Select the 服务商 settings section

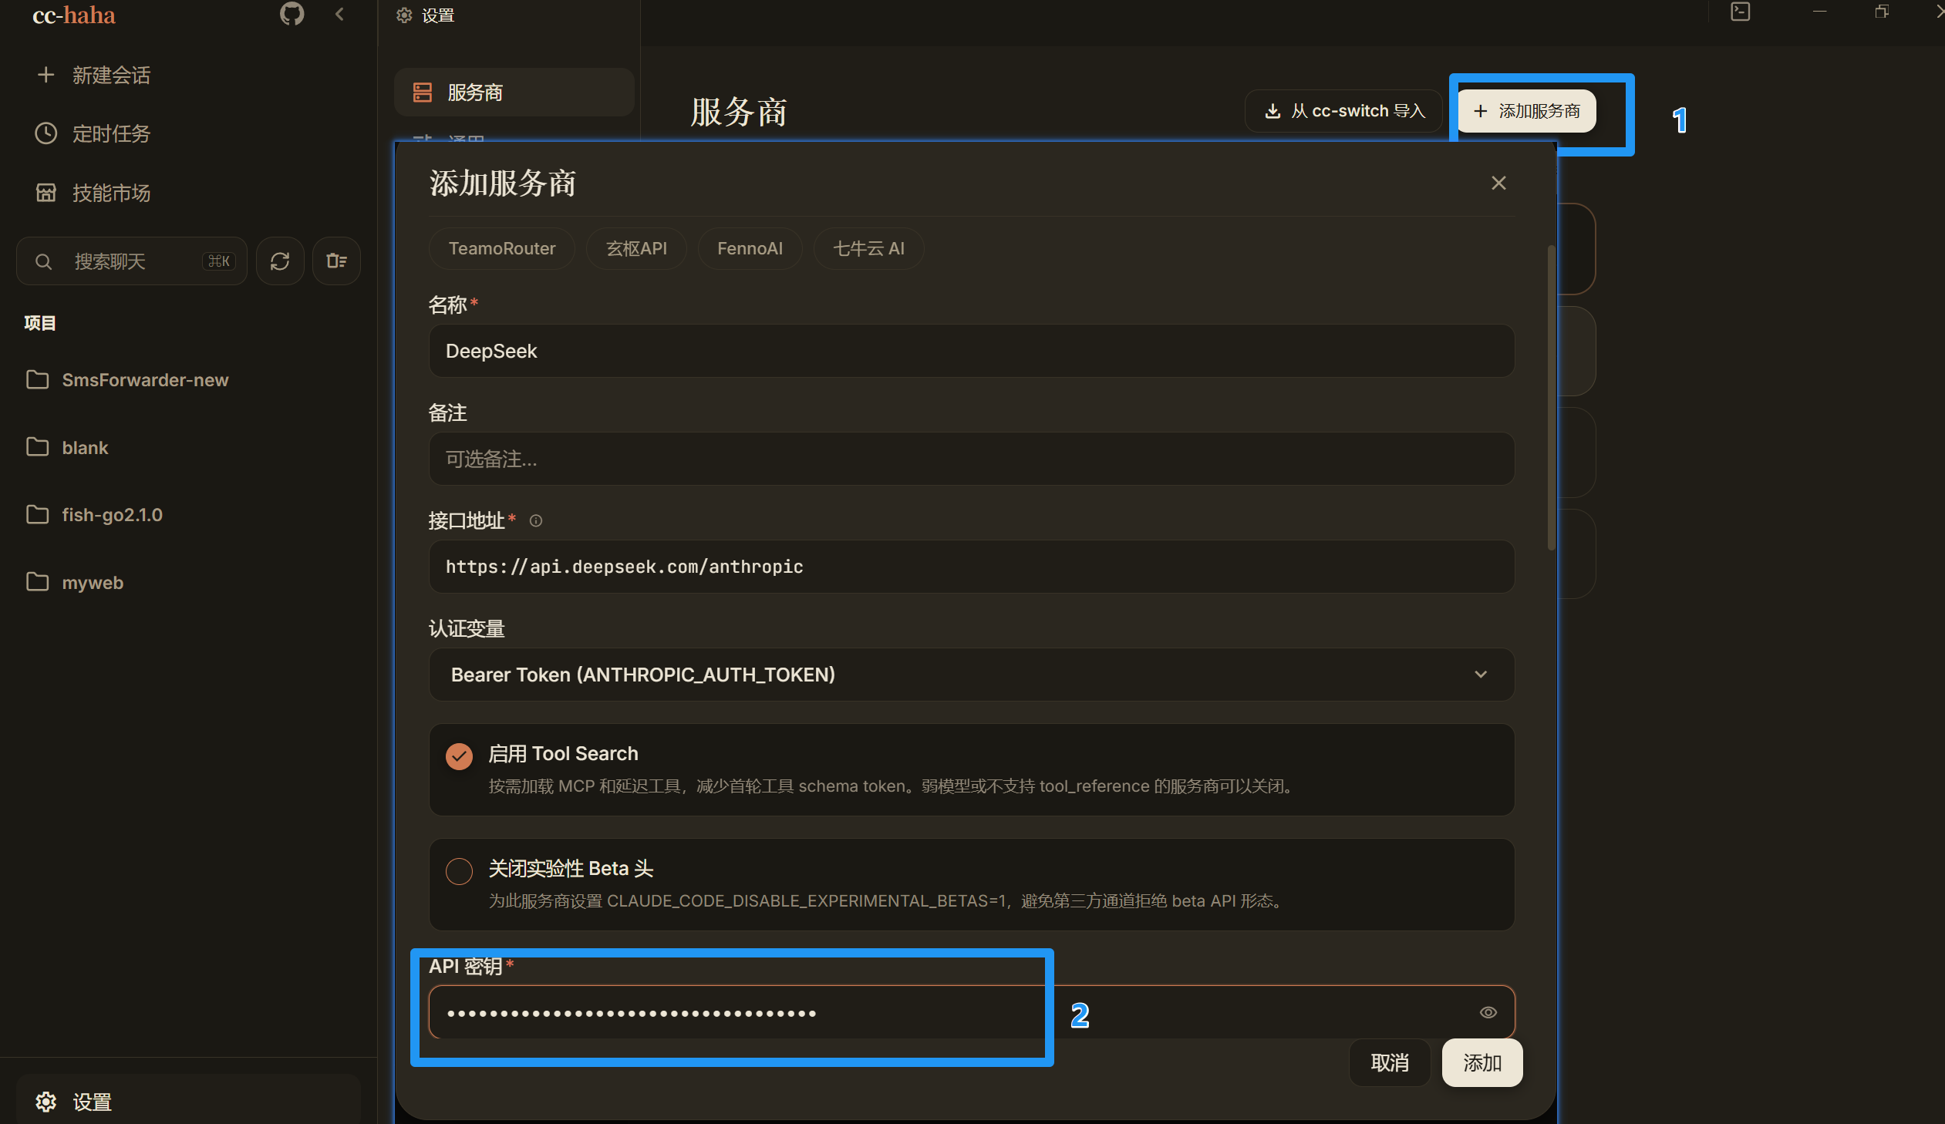click(x=514, y=93)
